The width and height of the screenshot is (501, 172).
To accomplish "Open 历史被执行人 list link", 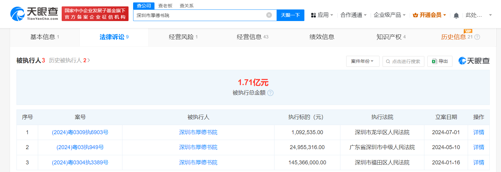I will (x=69, y=60).
